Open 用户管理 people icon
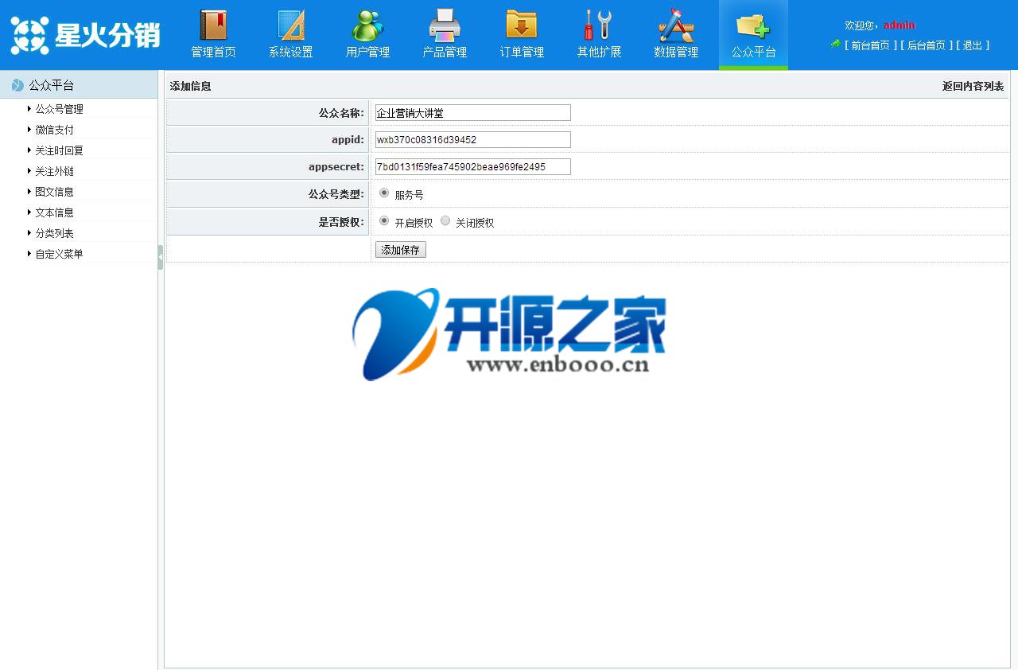 point(367,25)
